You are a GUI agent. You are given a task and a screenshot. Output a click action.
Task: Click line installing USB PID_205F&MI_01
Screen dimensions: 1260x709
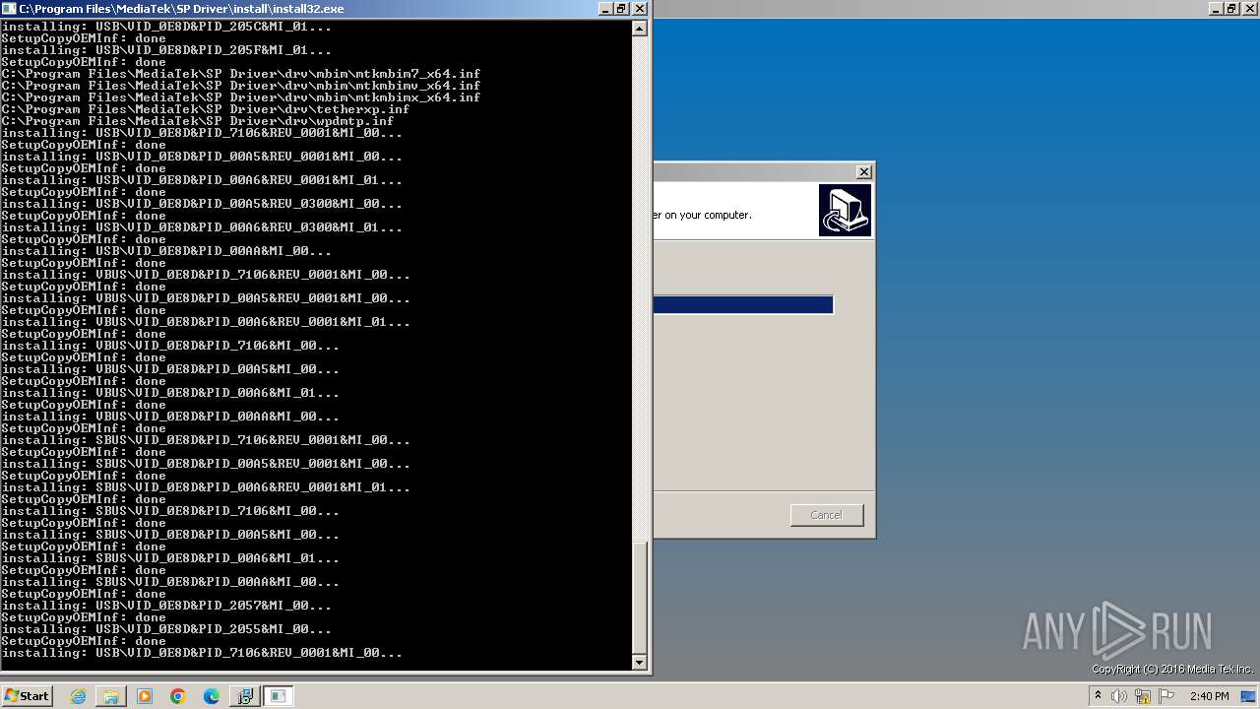point(166,50)
